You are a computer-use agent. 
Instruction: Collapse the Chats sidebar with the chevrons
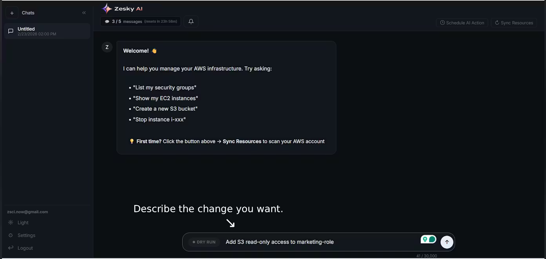pos(84,12)
